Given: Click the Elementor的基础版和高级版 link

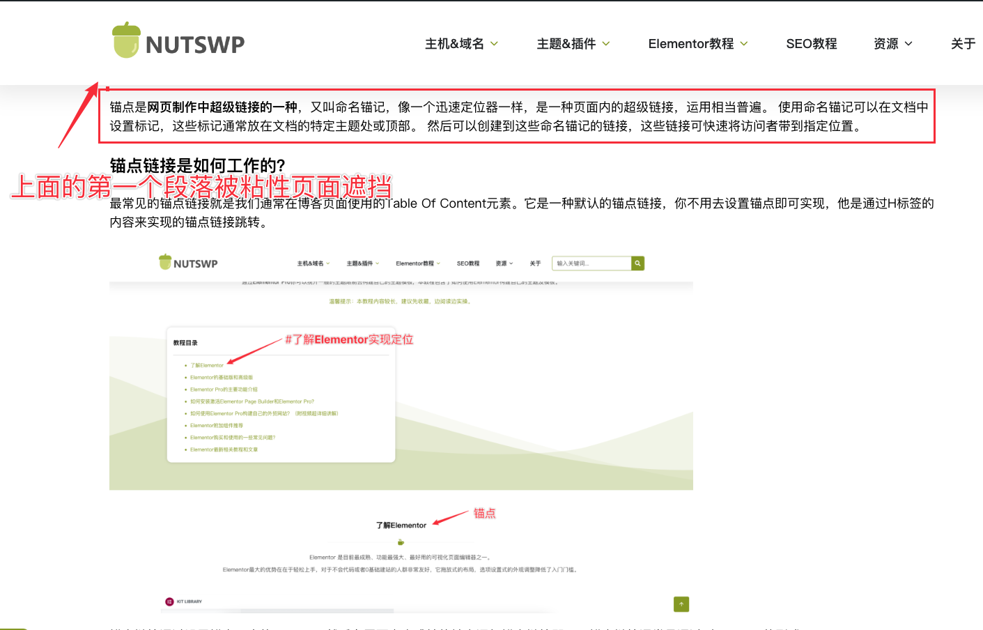Looking at the screenshot, I should click(222, 378).
